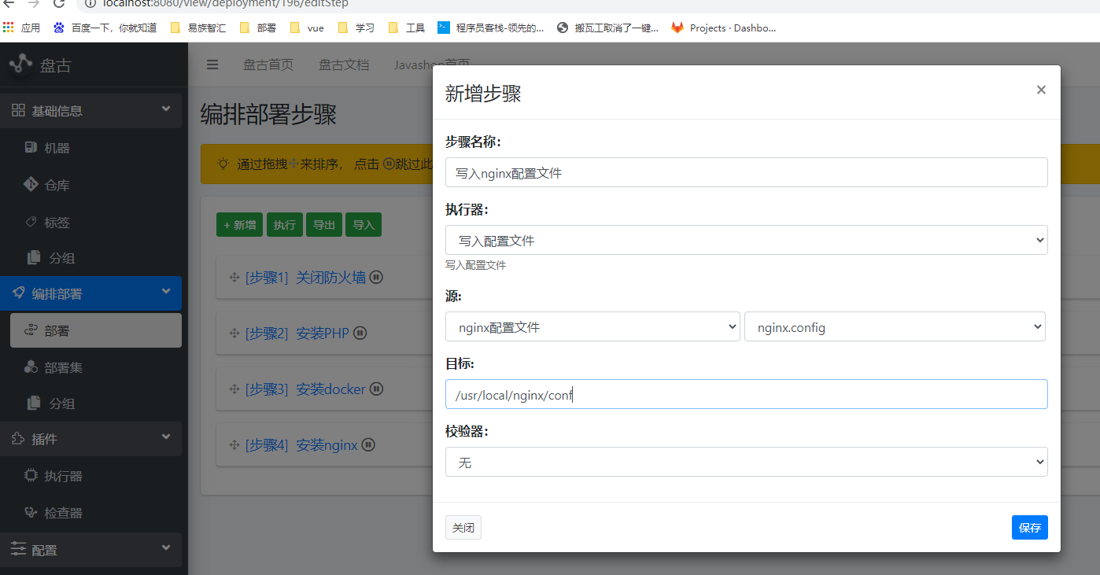
Task: Open the vue bookmark folder
Action: [x=307, y=28]
